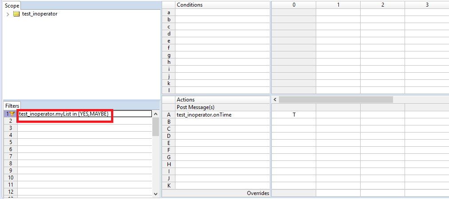449x199 pixels.
Task: Select action row A label
Action: tap(169, 115)
